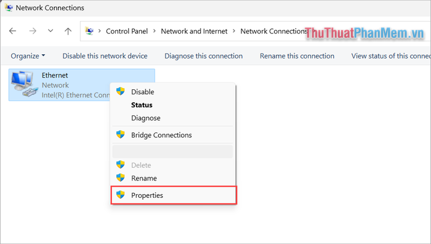The width and height of the screenshot is (431, 244).
Task: Click Rename this connection toolbar command
Action: click(x=297, y=56)
